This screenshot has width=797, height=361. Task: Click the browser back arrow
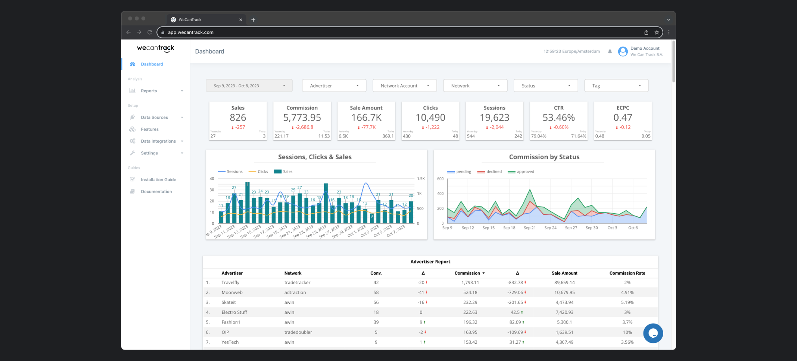click(x=128, y=32)
